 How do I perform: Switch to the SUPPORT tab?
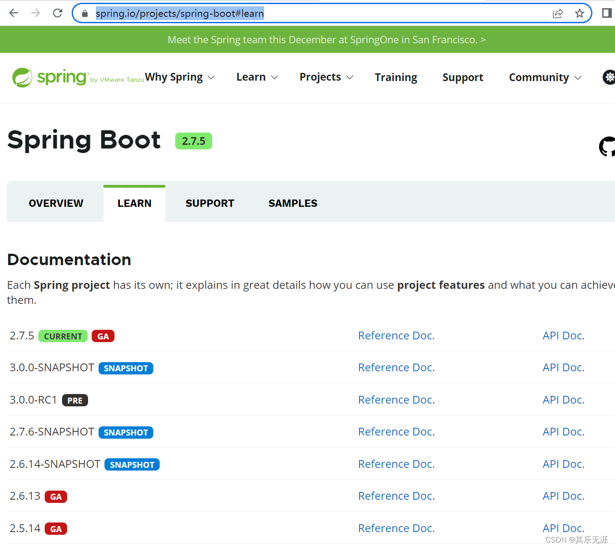[210, 203]
